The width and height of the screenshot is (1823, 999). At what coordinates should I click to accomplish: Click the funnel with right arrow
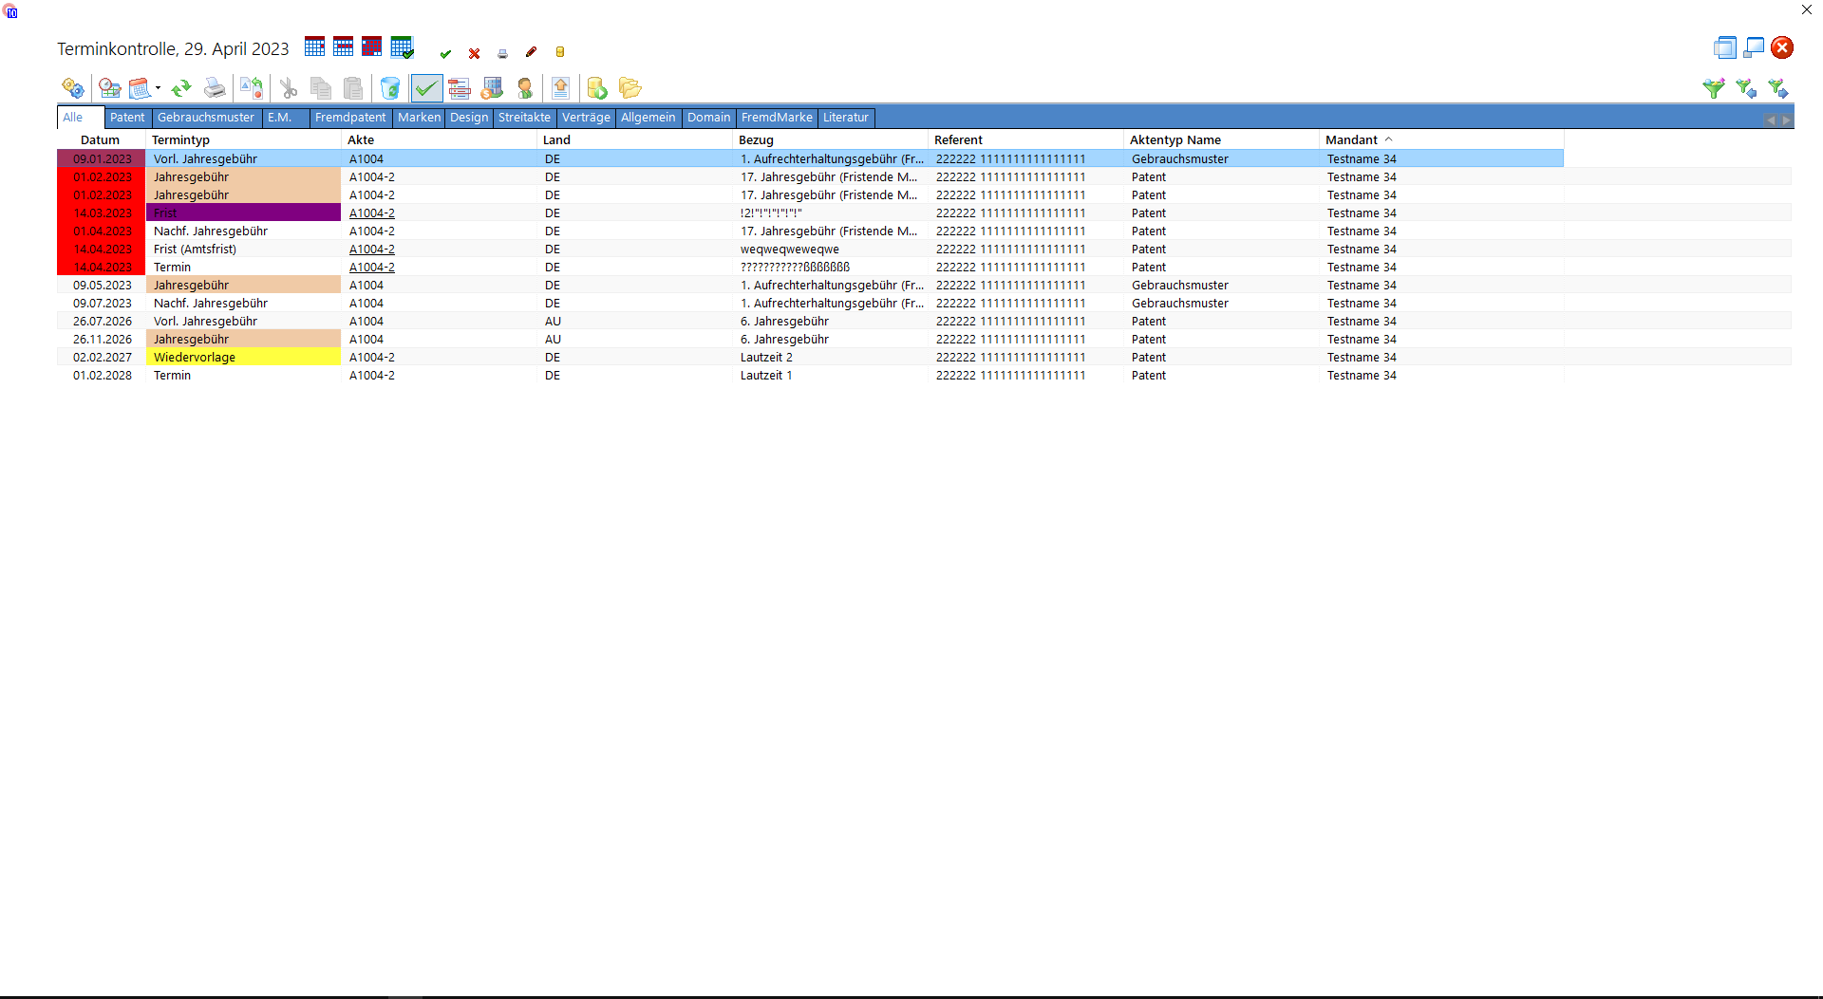tap(1778, 88)
